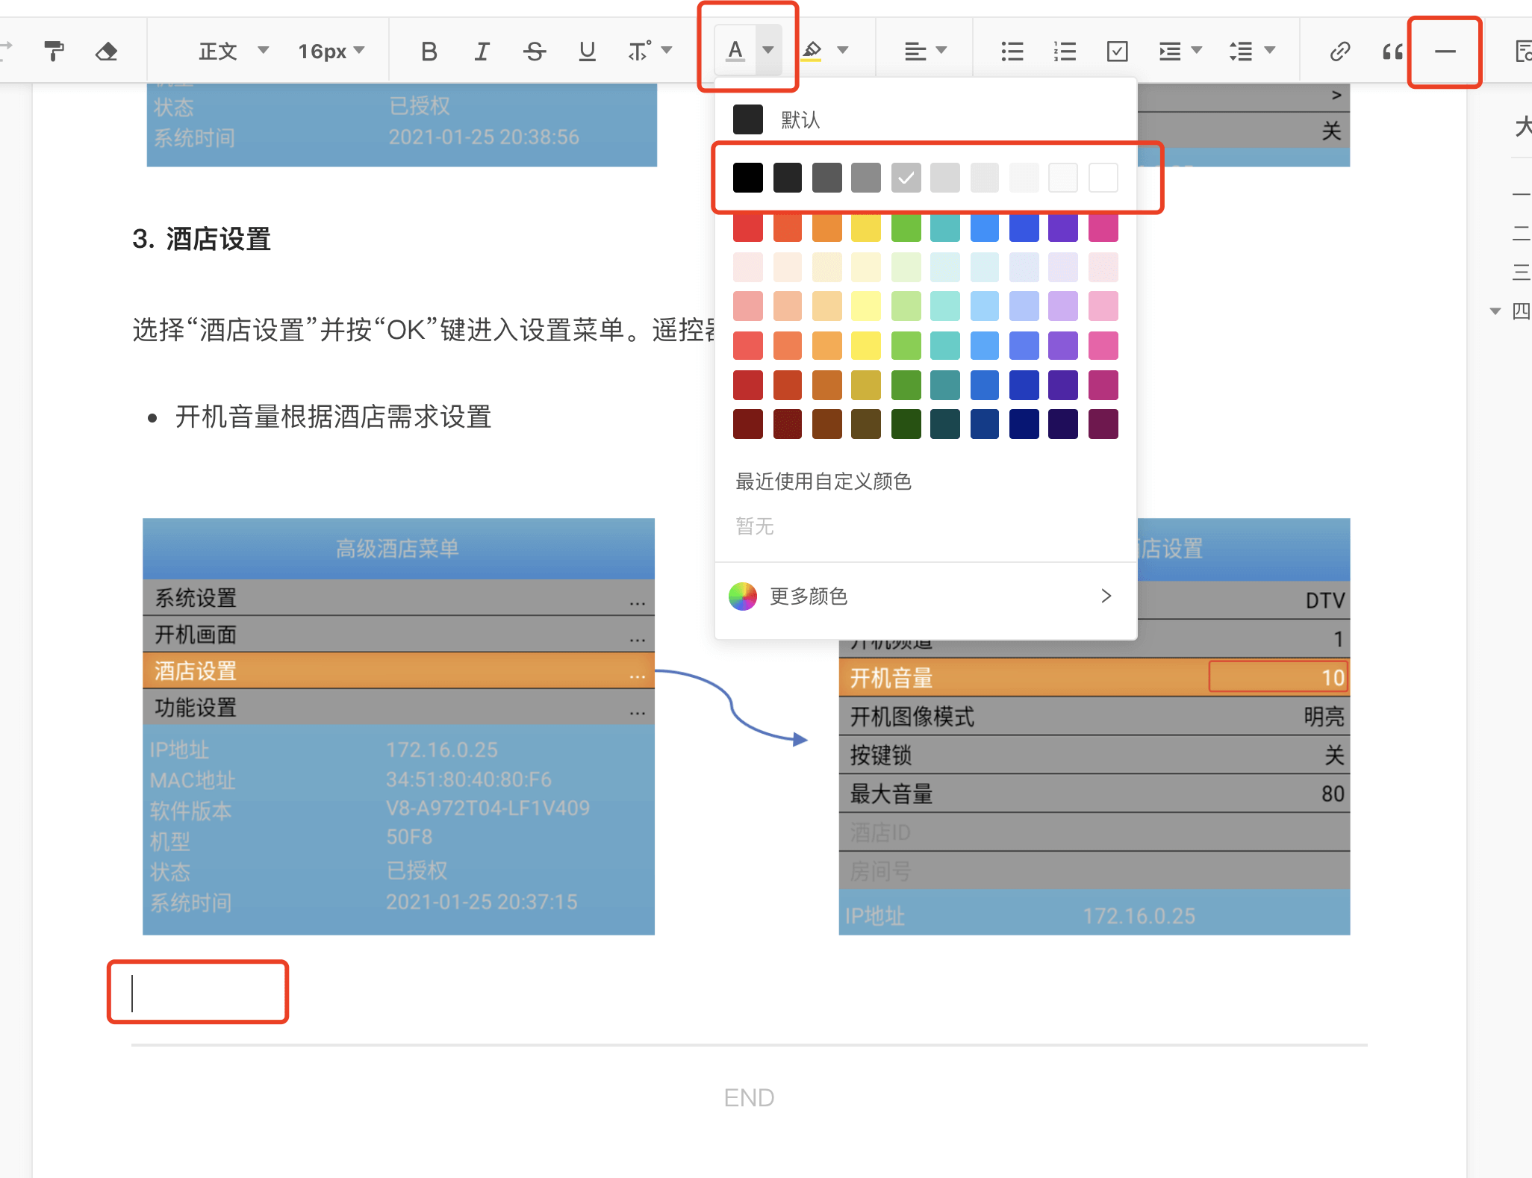Click the eraser clear-format icon
This screenshot has width=1532, height=1178.
pos(106,51)
